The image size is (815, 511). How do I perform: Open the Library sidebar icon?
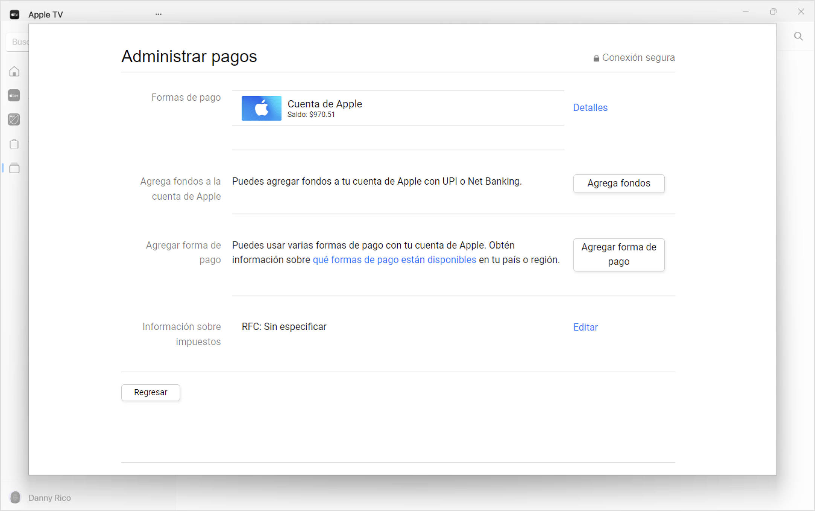(x=14, y=168)
